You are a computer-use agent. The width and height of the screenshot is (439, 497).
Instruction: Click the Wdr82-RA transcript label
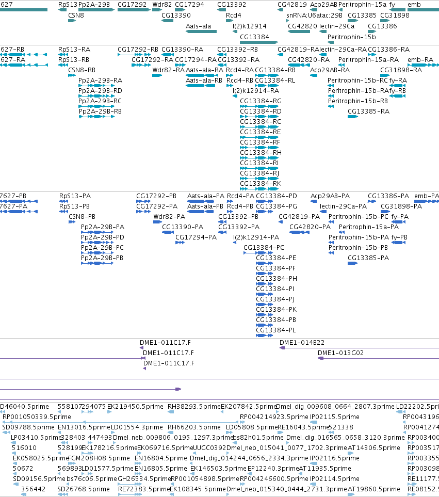169,70
